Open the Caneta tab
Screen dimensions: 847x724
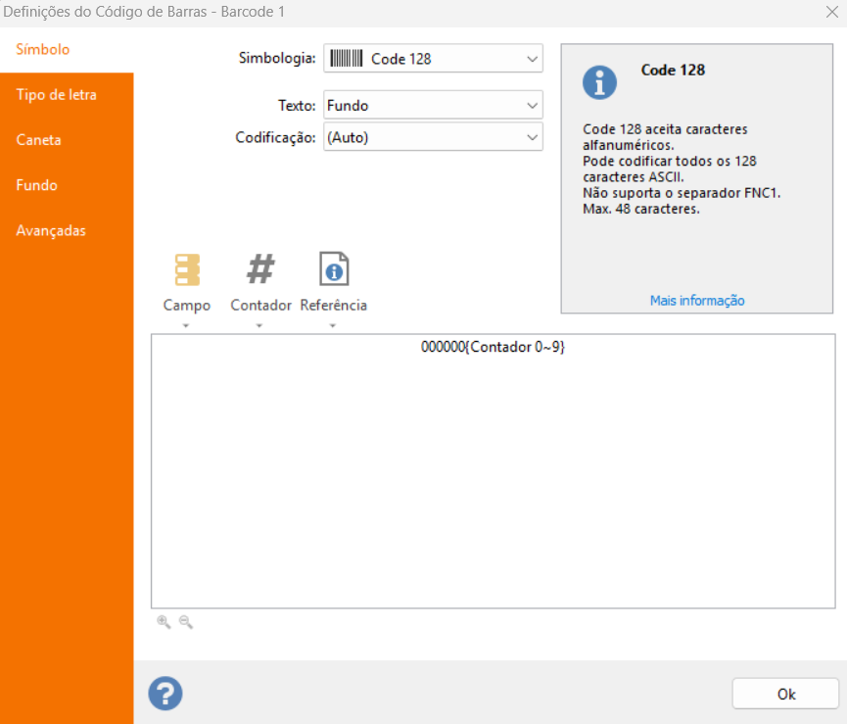pos(39,140)
